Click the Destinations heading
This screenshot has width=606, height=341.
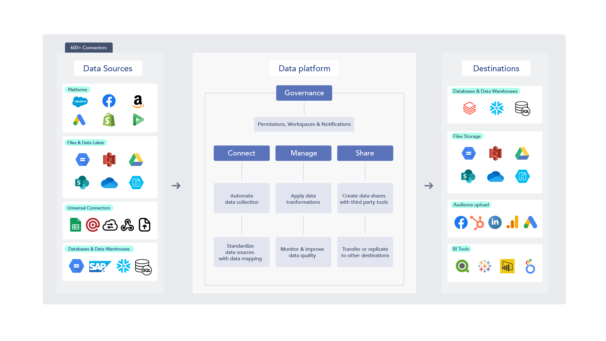496,68
